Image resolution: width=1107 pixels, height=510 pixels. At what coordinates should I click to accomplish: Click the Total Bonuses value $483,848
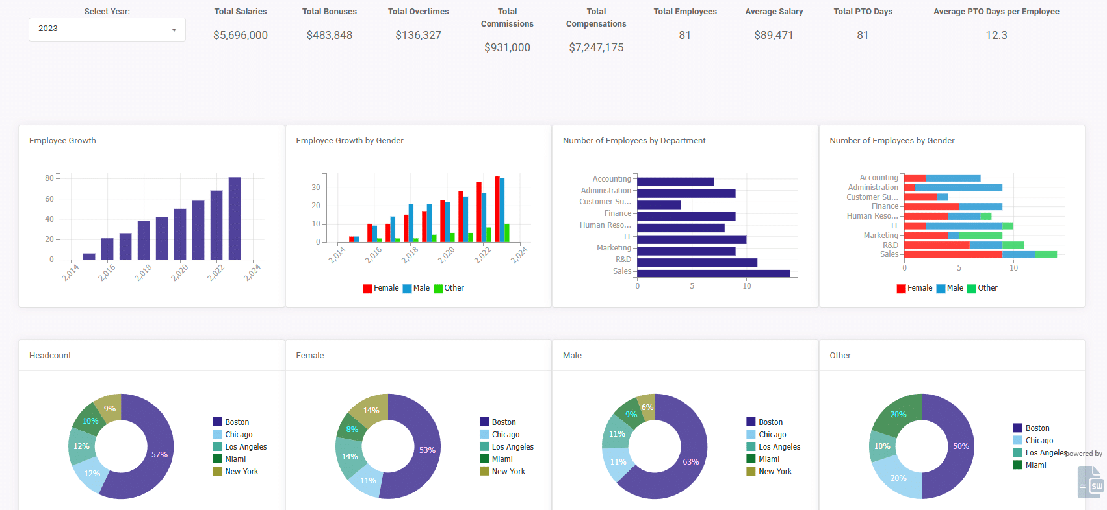(x=330, y=36)
